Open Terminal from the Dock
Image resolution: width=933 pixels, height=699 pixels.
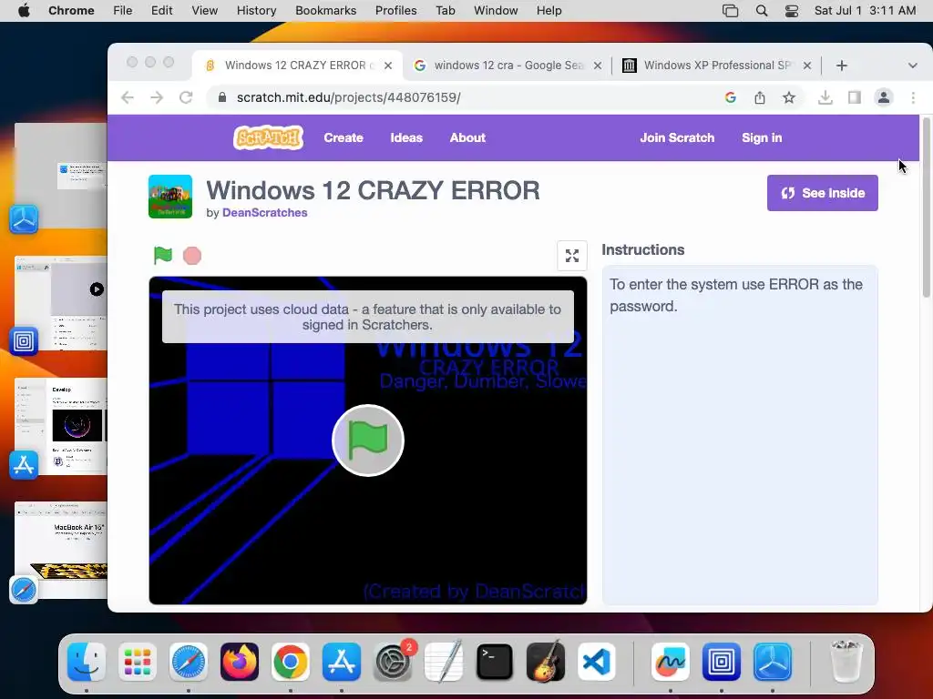pos(495,662)
